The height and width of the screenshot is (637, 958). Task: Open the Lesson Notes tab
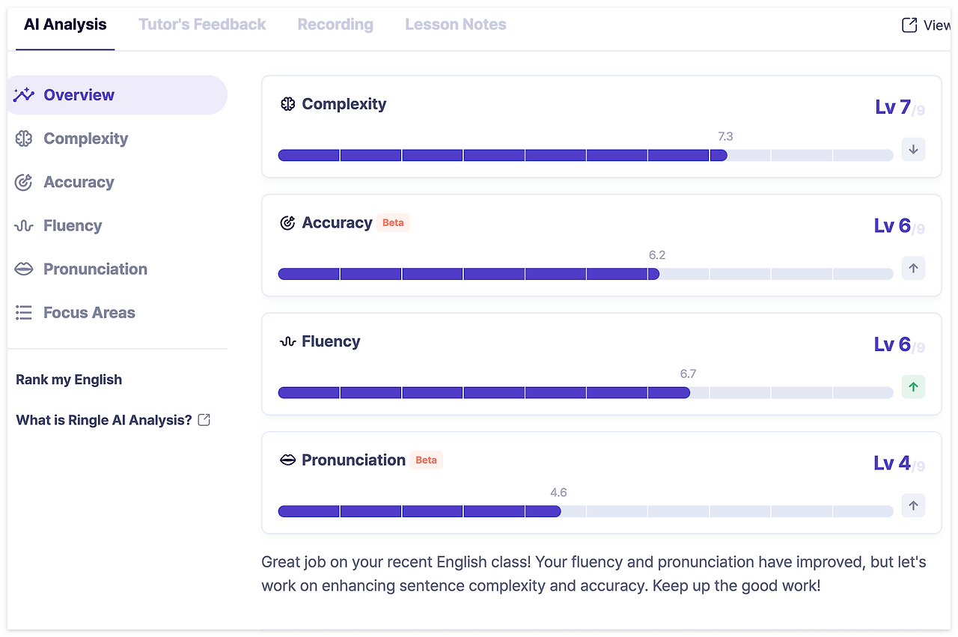[456, 25]
